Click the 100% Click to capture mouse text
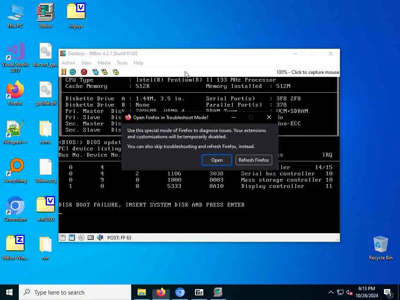Screen dimensions: 400x300 307,72
